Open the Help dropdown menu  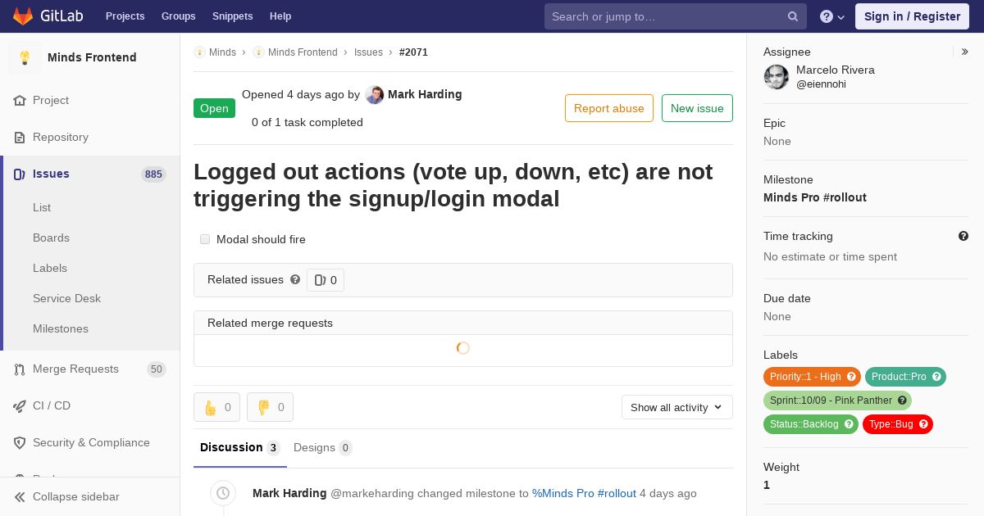832,16
